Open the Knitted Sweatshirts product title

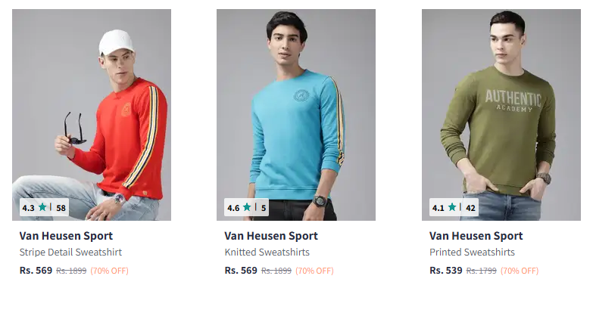267,253
